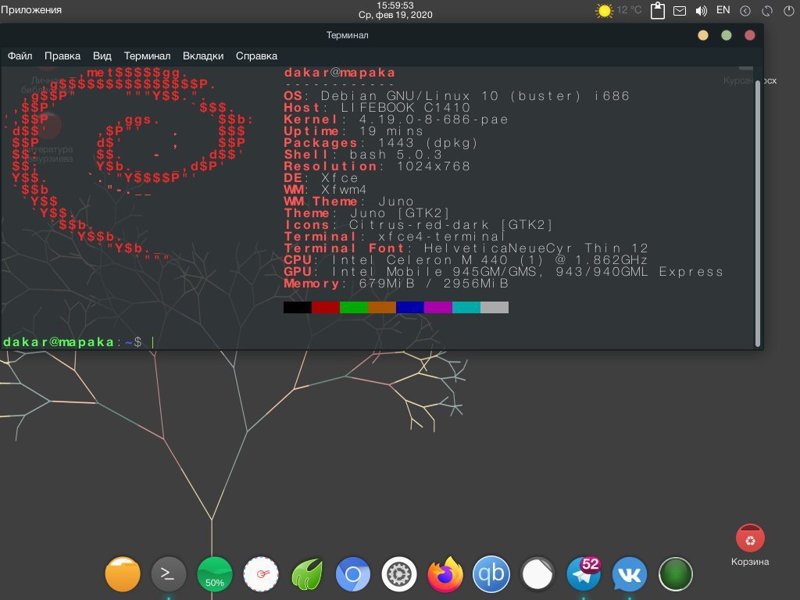800x600 pixels.
Task: Open qBittorrent from the dock
Action: click(491, 574)
